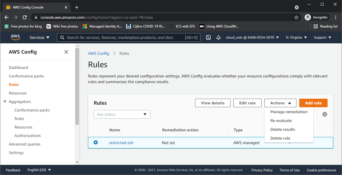Open the restricted-ssh rule link

[121, 143]
